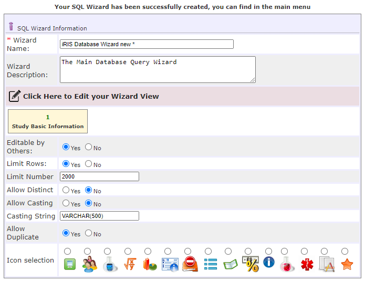The image size is (365, 282).
Task: Select radio above the red medical star
Action: (304, 252)
